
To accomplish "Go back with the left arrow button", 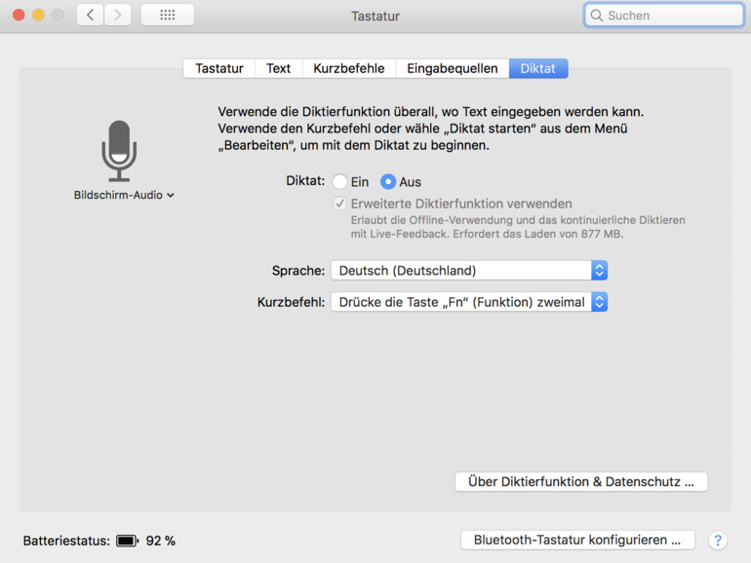I will click(90, 16).
